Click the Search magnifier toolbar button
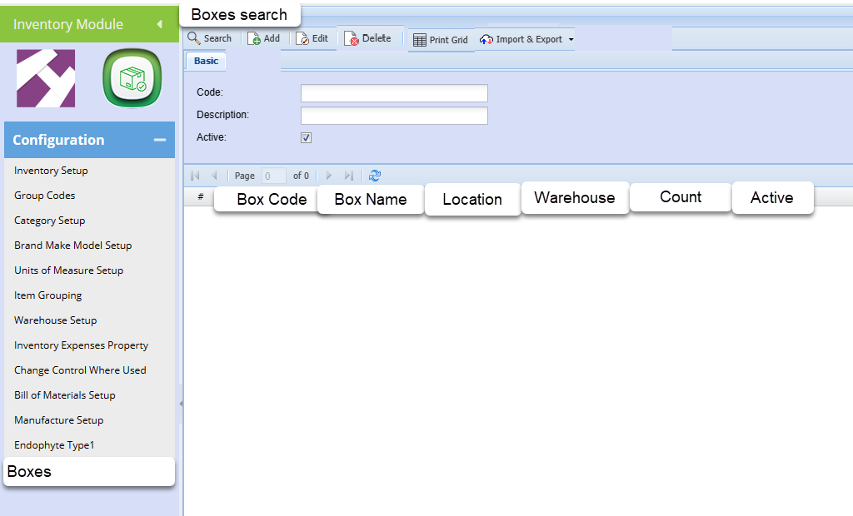 209,38
